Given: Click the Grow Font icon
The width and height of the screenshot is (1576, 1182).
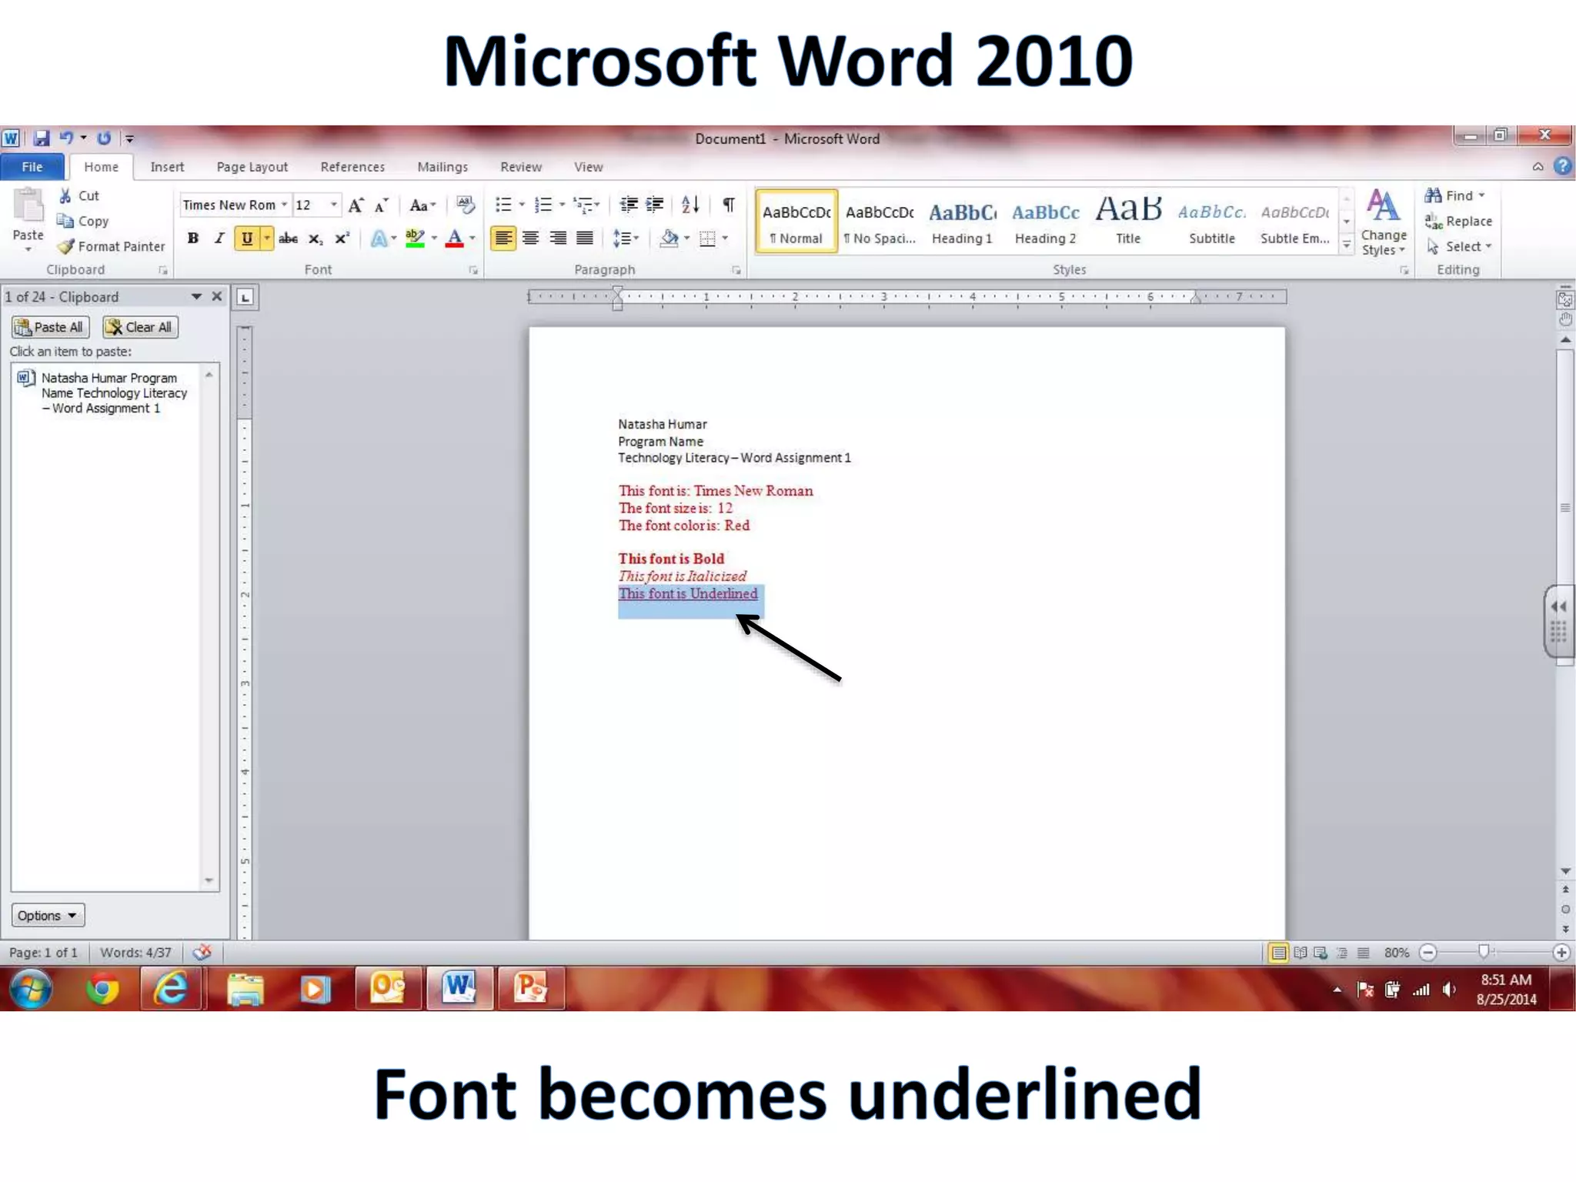Looking at the screenshot, I should 356,205.
